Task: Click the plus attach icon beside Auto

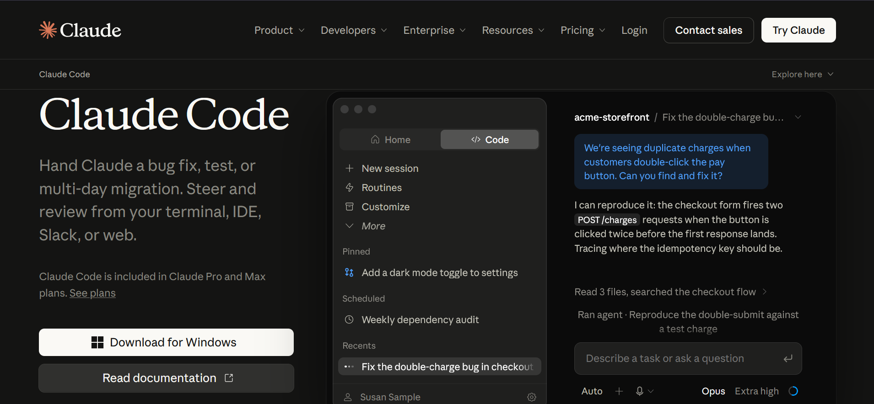Action: (x=619, y=391)
